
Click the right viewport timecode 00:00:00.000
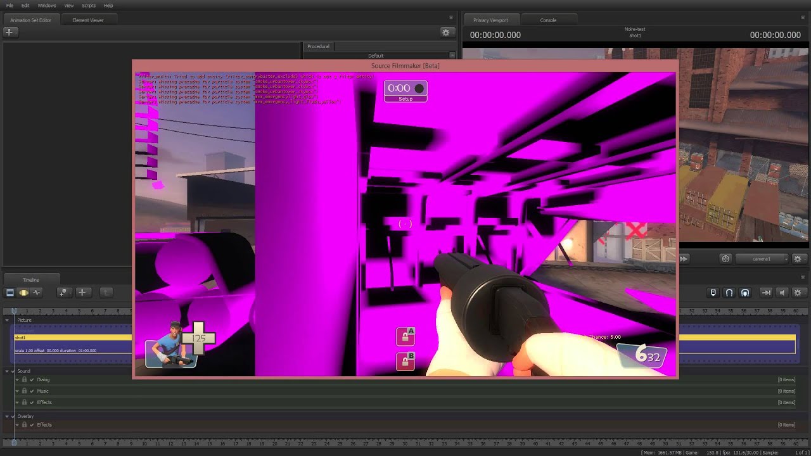(x=776, y=35)
